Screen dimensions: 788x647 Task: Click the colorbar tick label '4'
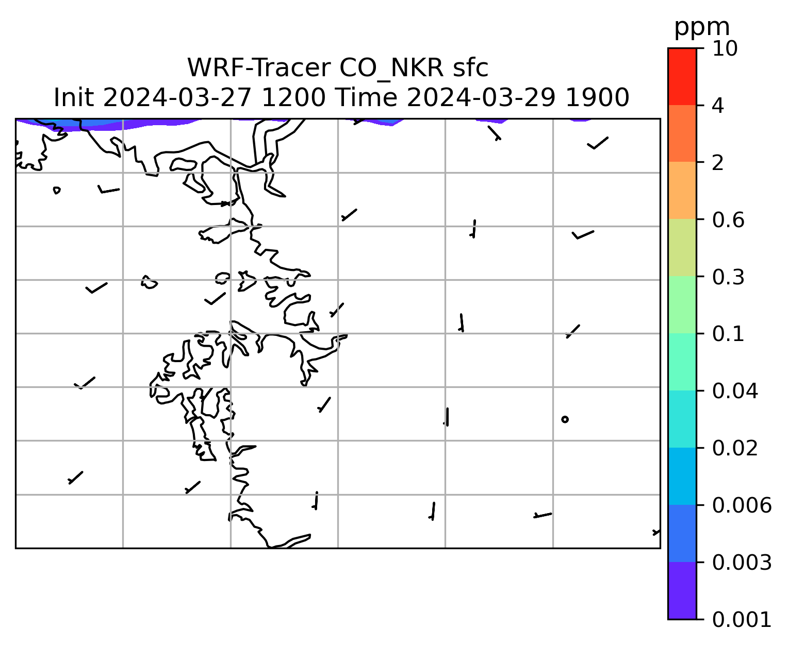(718, 106)
